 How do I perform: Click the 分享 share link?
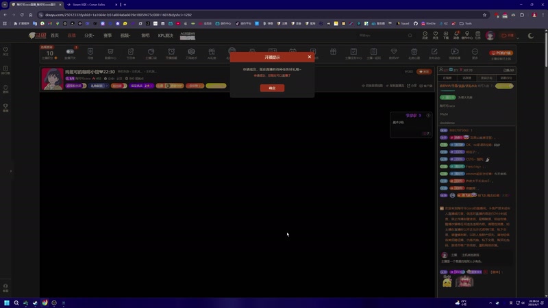coord(412,86)
